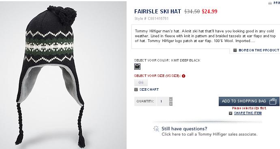
Task: Select the Knit Deep Black color swatch
Action: coord(137,67)
